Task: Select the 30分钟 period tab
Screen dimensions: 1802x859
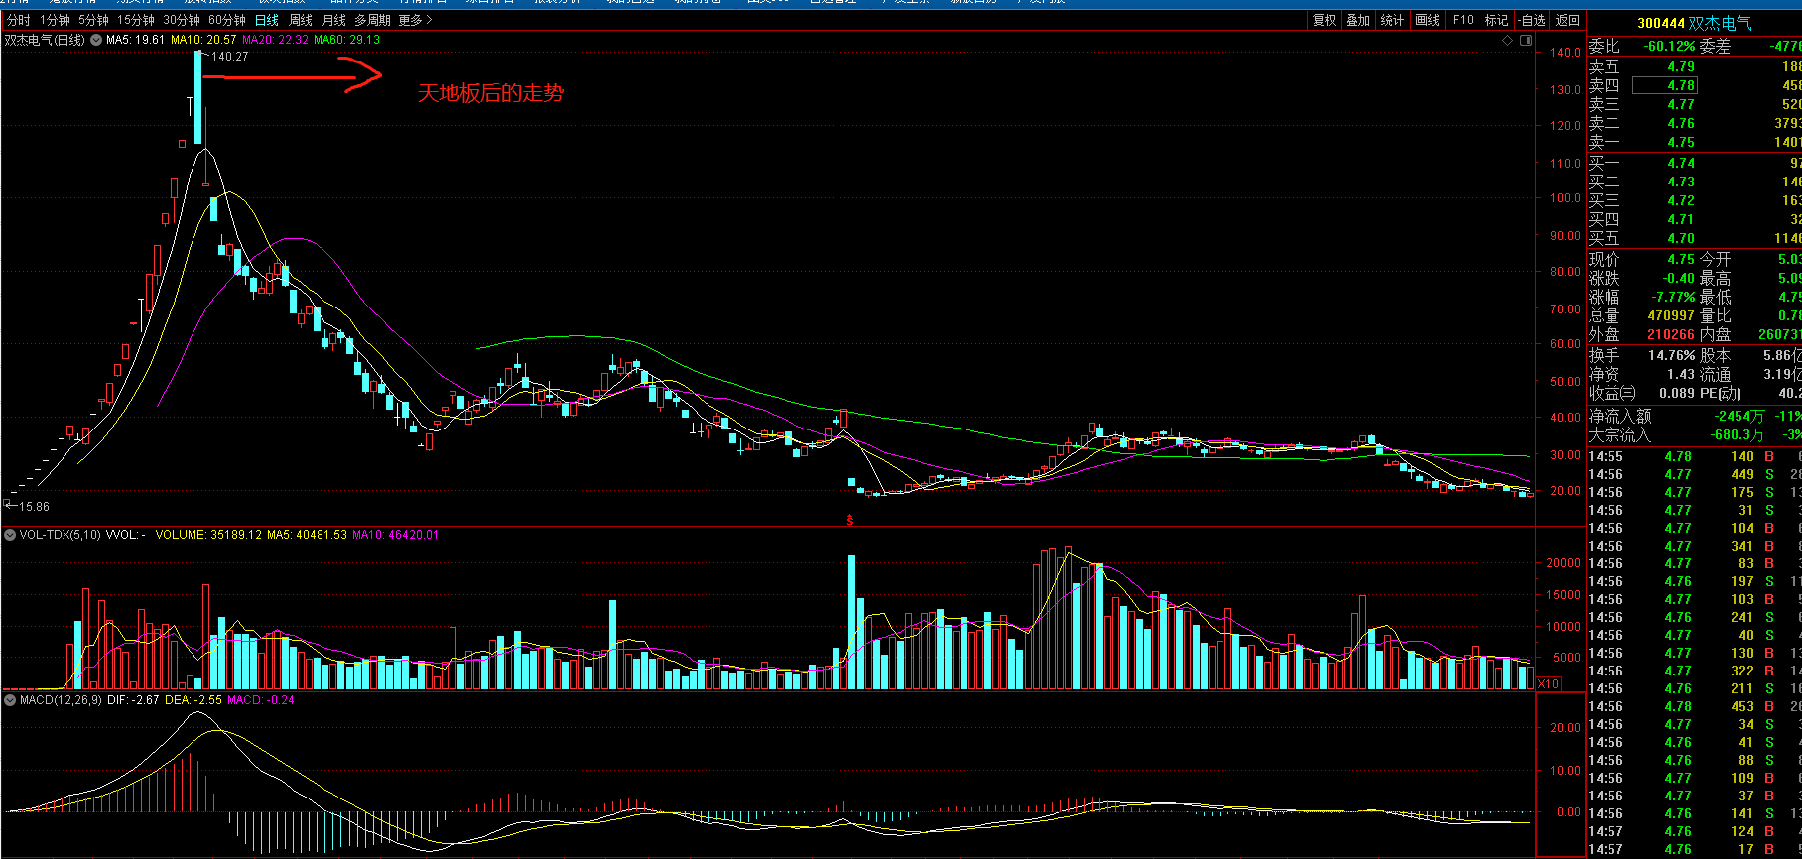Action: coord(182,20)
